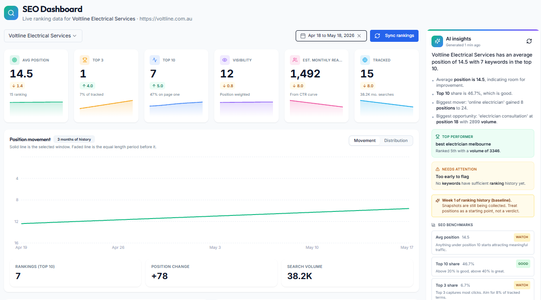Click the Est. Monthly Reach people icon
Screen dimensions: 541x300
pyautogui.click(x=295, y=60)
